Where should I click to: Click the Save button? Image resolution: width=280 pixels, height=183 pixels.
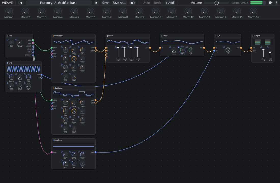pyautogui.click(x=105, y=3)
